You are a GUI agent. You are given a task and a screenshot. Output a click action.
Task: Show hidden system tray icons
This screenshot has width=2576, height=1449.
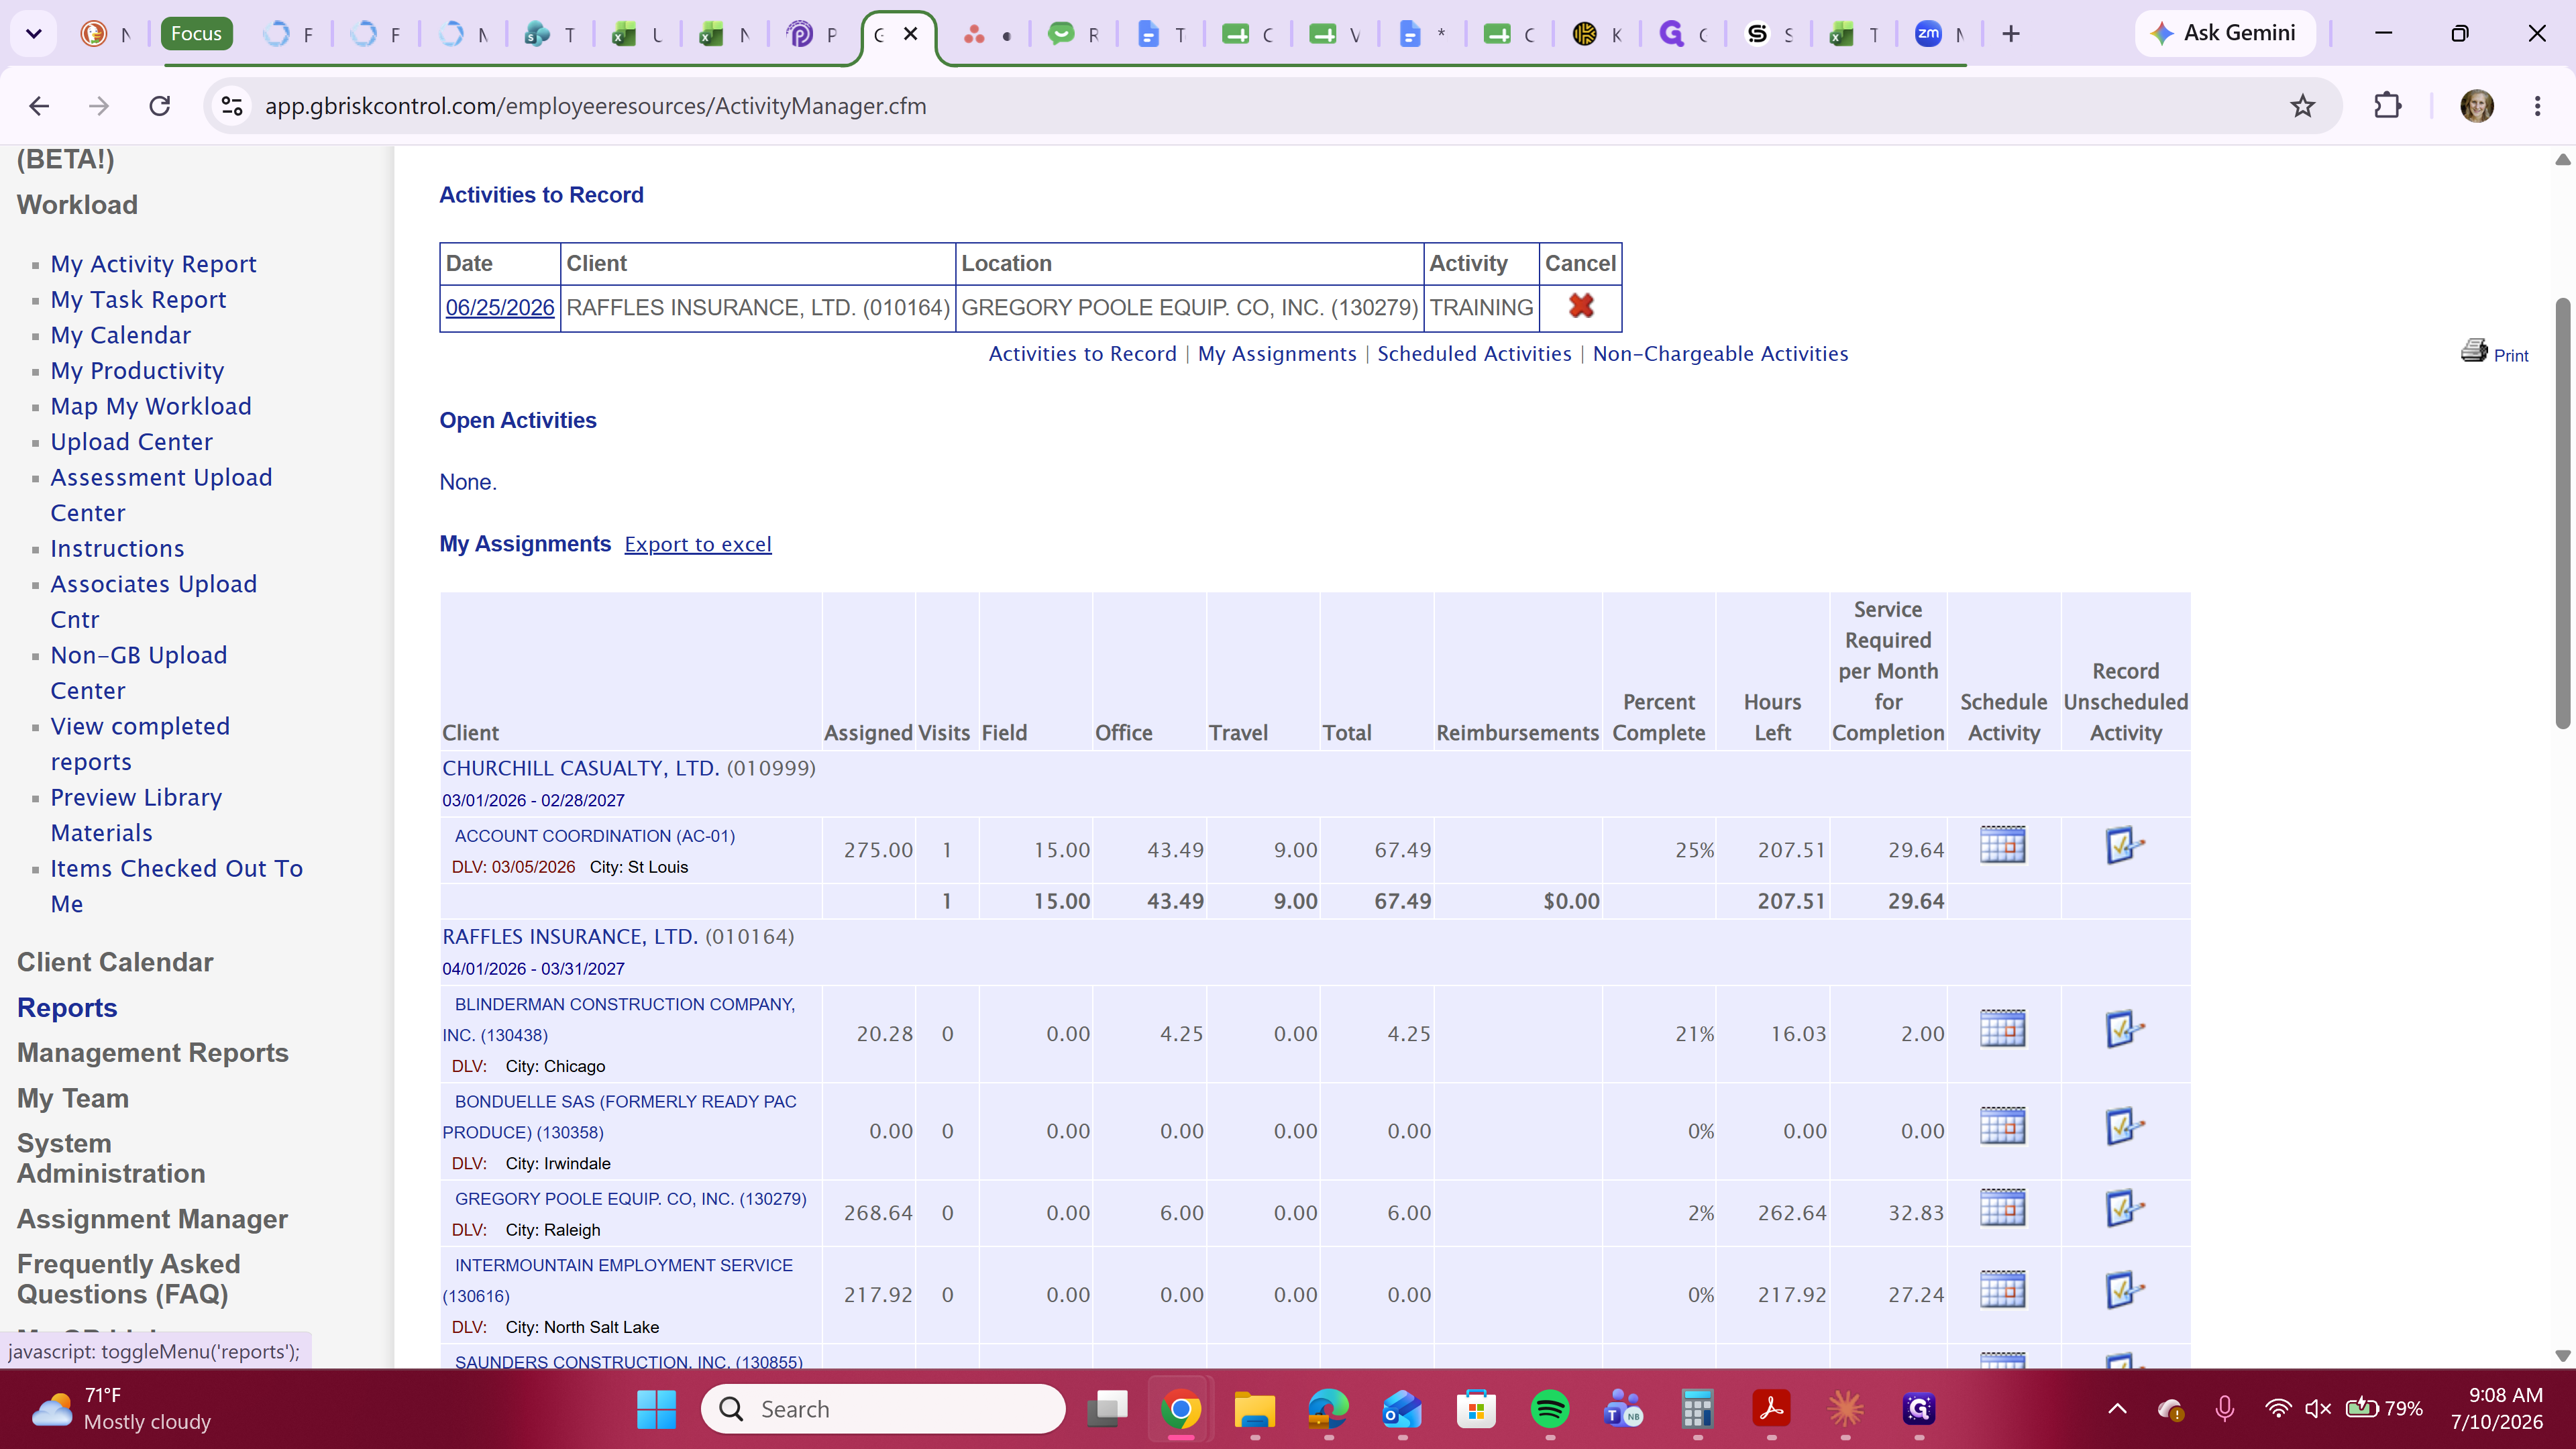[x=2117, y=1409]
